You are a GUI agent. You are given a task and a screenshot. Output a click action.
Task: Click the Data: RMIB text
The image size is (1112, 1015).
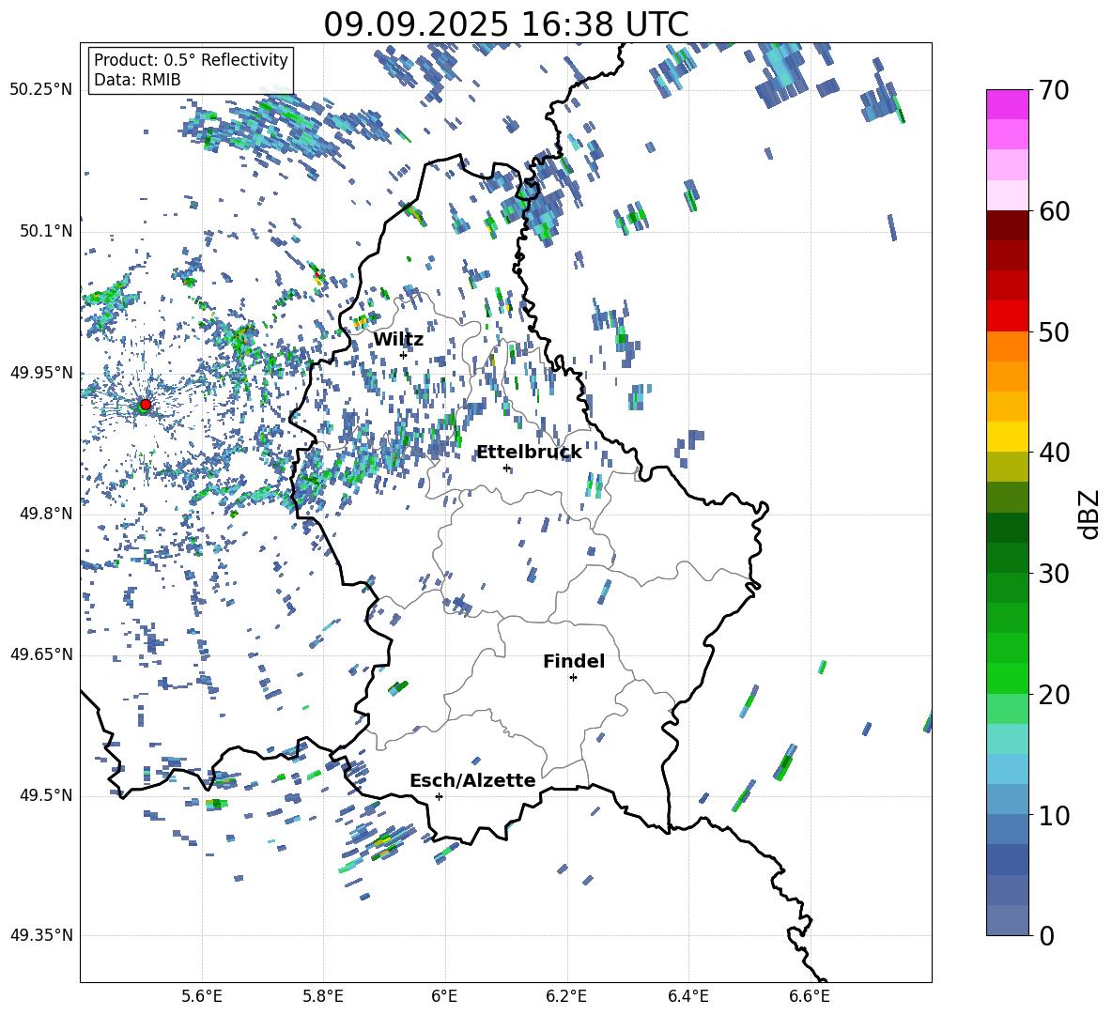pos(137,80)
